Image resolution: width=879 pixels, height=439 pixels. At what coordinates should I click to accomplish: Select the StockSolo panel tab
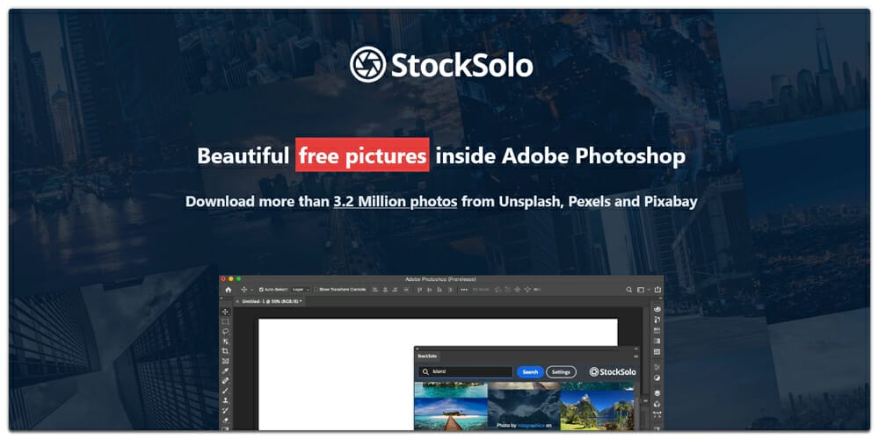[427, 356]
